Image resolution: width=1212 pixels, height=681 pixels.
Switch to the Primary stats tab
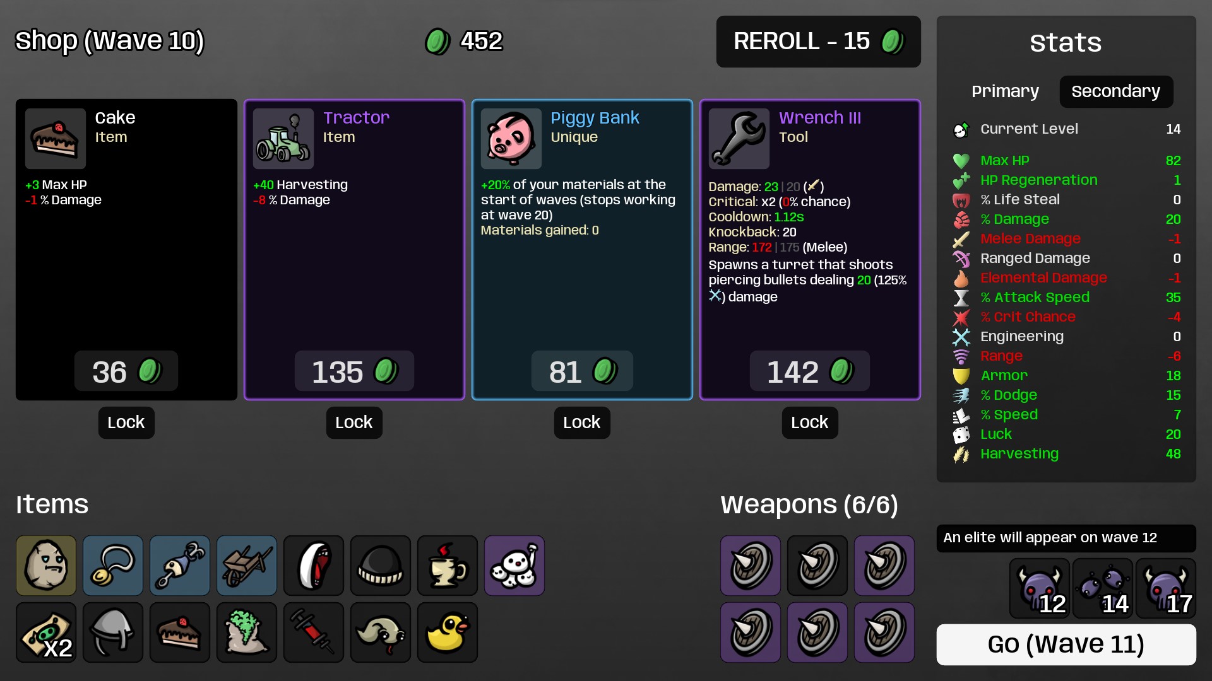[x=1005, y=91]
